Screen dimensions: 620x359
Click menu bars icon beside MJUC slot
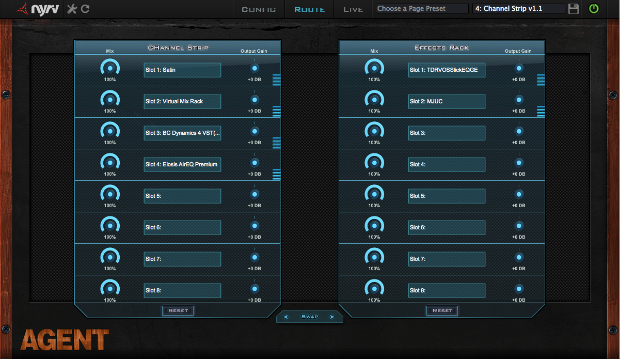coord(541,111)
